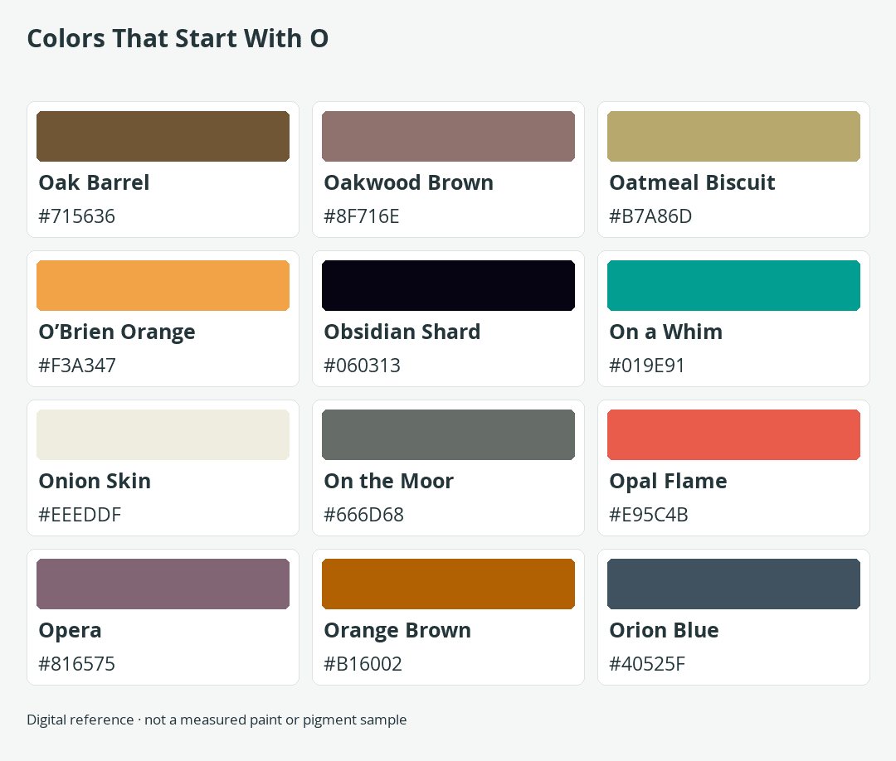Click the On a Whim name label
The image size is (896, 761).
pyautogui.click(x=665, y=332)
